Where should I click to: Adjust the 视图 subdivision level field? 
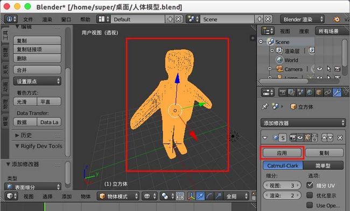[x=282, y=185]
